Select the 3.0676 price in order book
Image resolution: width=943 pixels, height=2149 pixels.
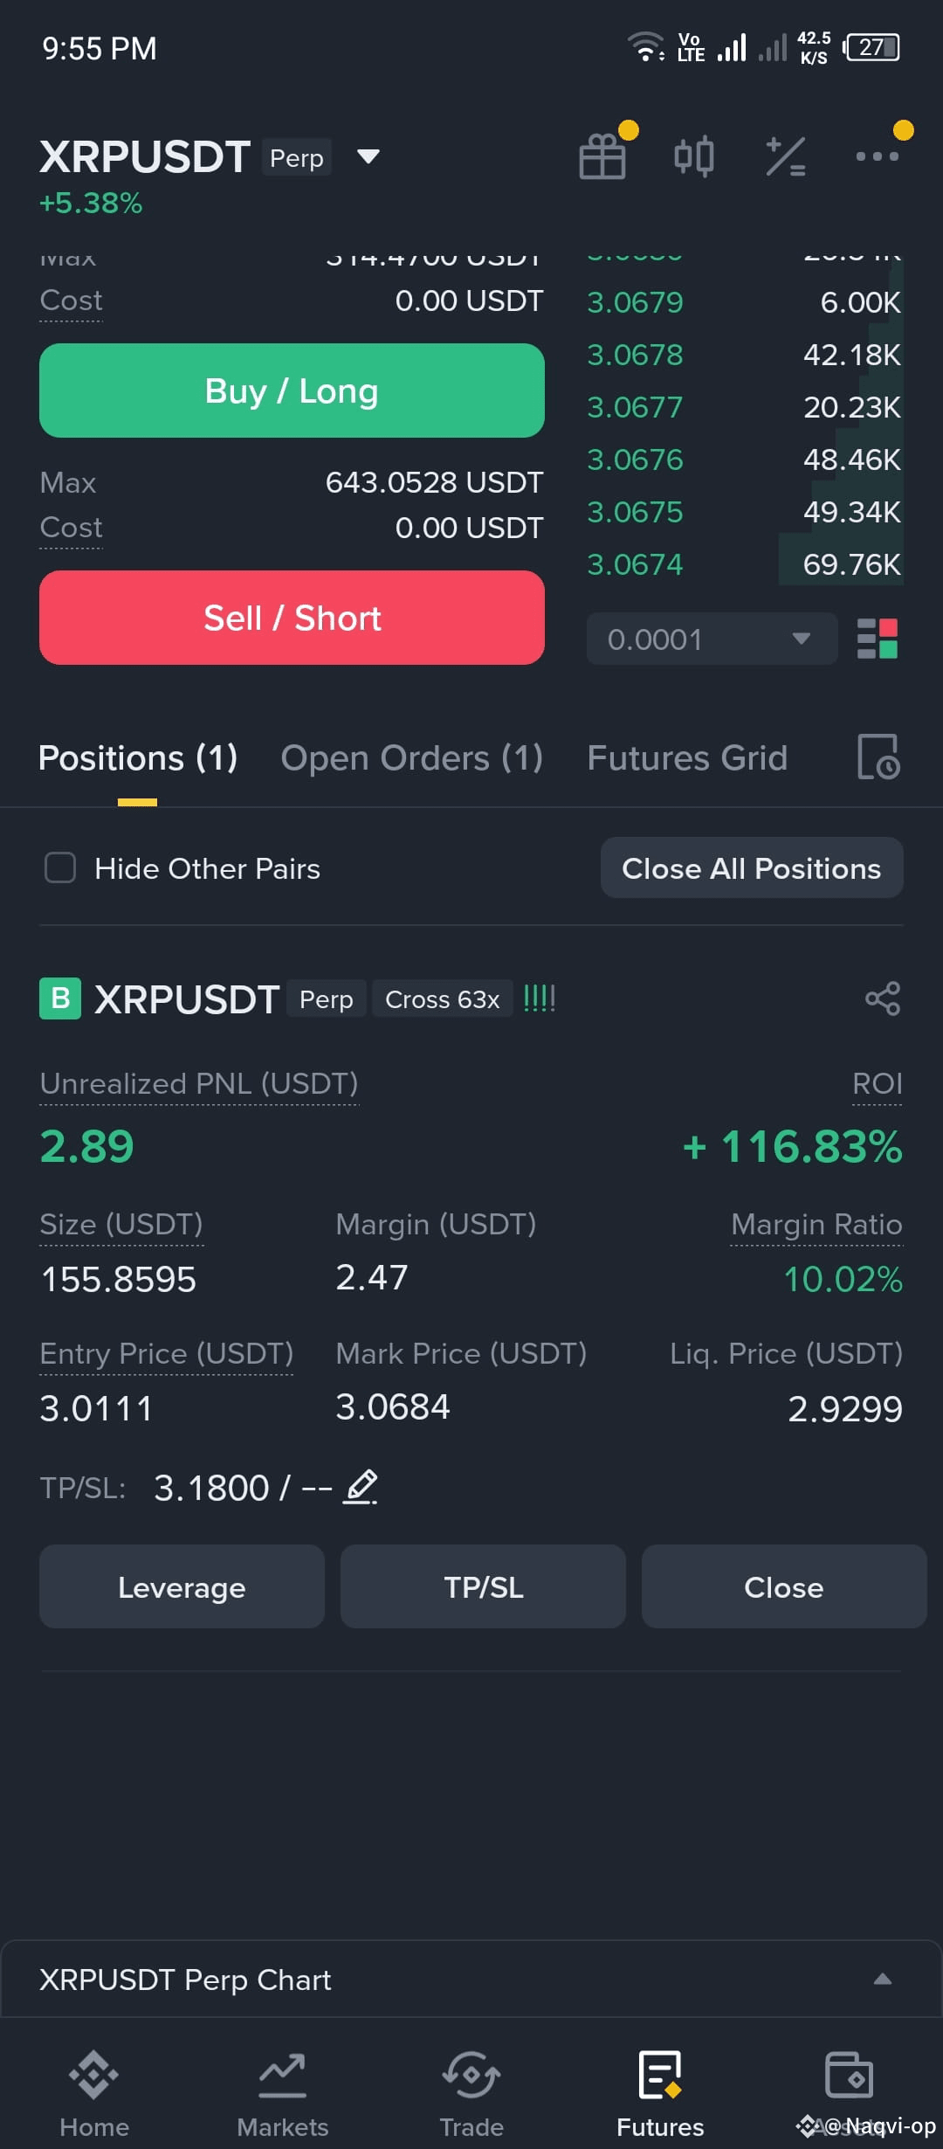point(635,460)
